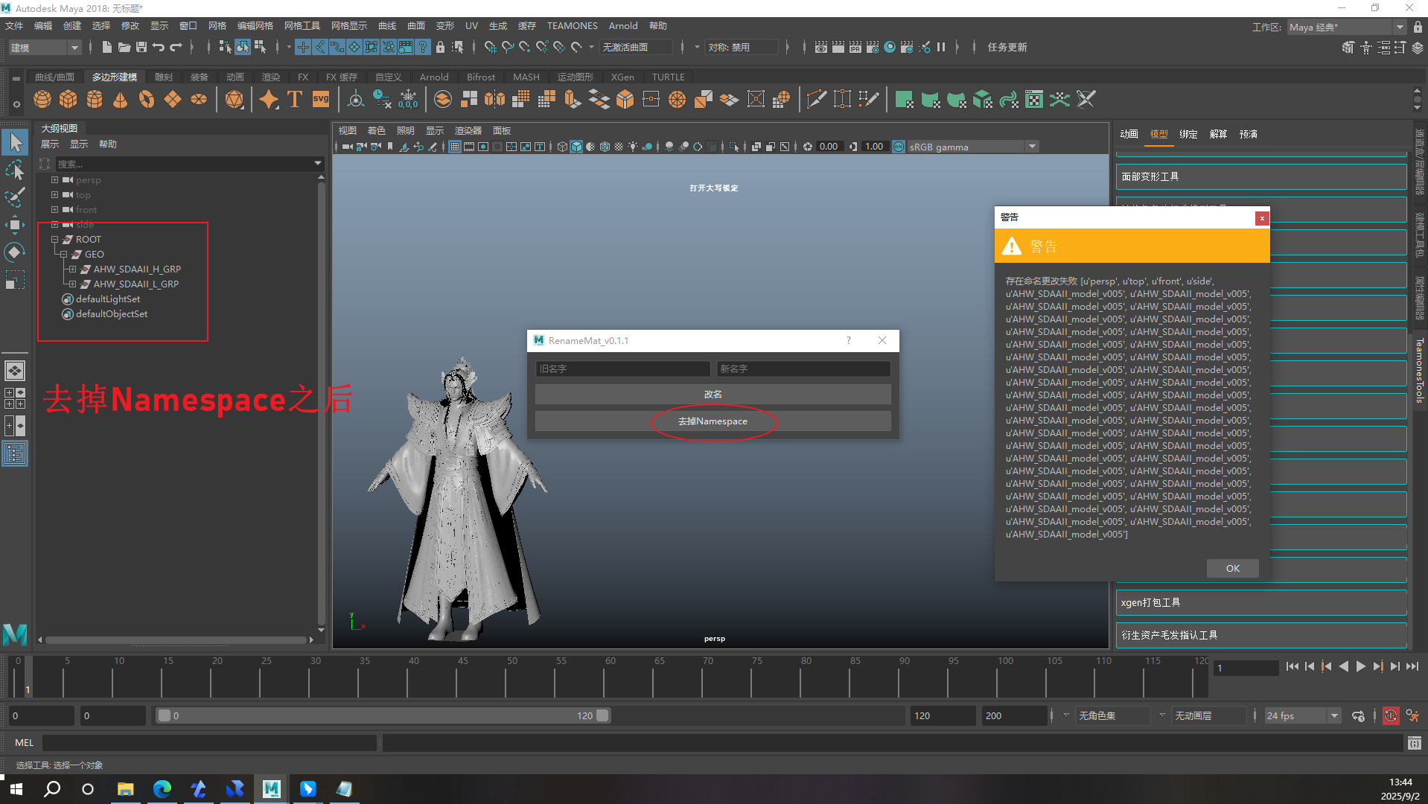
Task: Switch to the Arnold shelf tab
Action: pos(433,77)
